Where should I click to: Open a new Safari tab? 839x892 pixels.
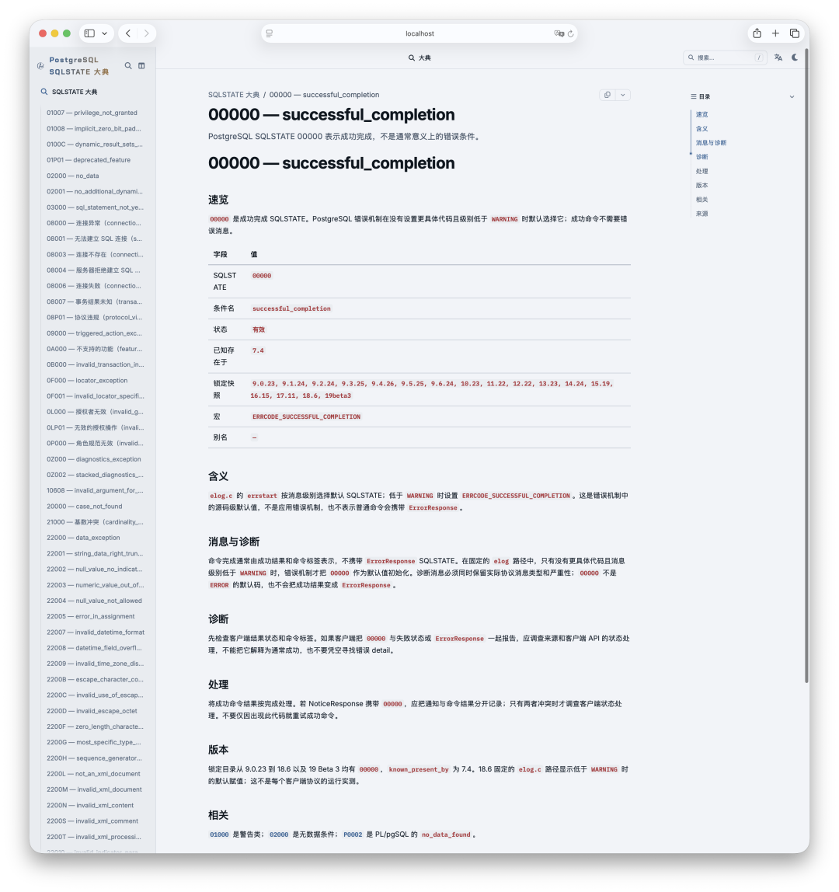coord(775,33)
